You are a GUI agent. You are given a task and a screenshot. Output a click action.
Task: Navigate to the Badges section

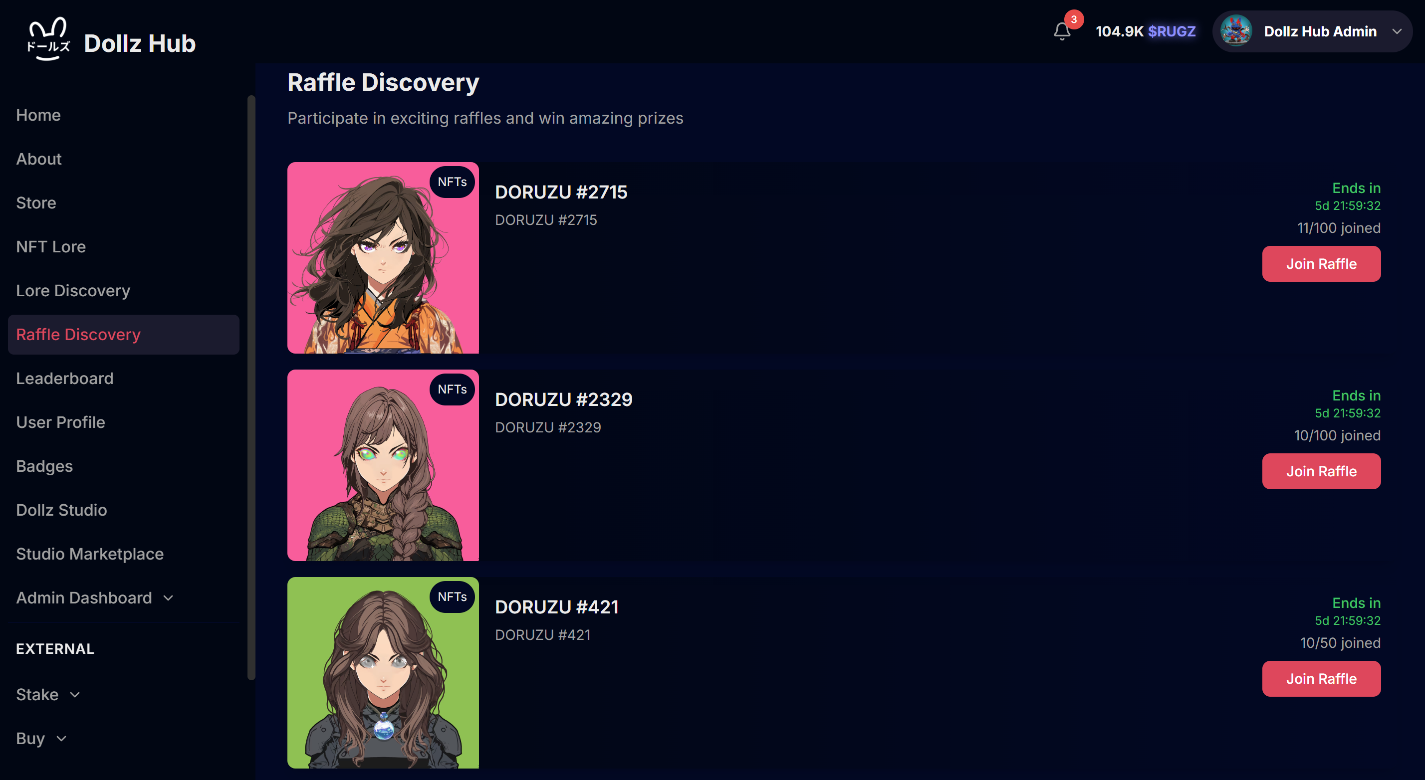coord(44,466)
